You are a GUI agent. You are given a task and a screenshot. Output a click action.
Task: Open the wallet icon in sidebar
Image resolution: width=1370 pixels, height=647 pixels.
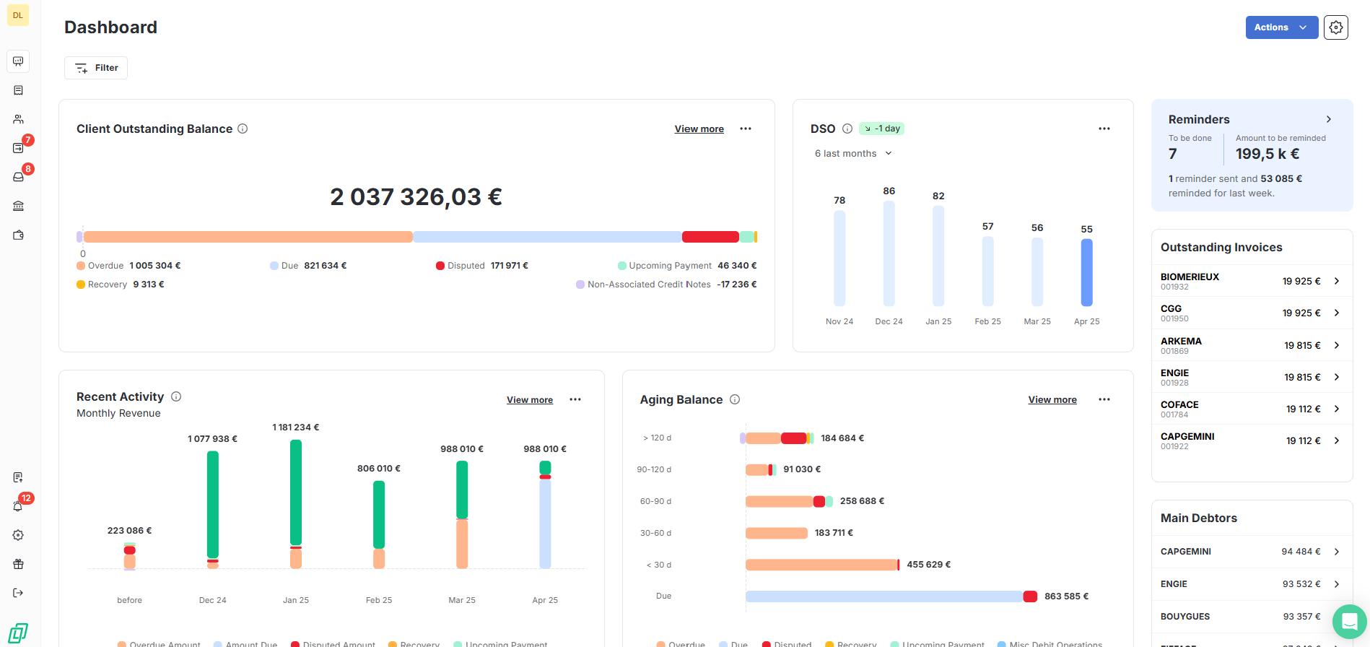click(18, 235)
